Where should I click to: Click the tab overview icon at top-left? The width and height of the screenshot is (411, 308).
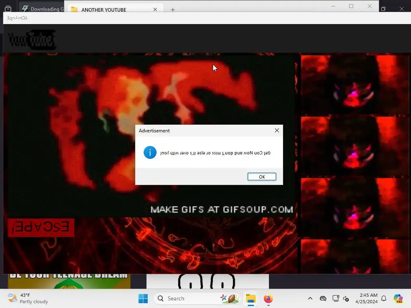tap(8, 9)
